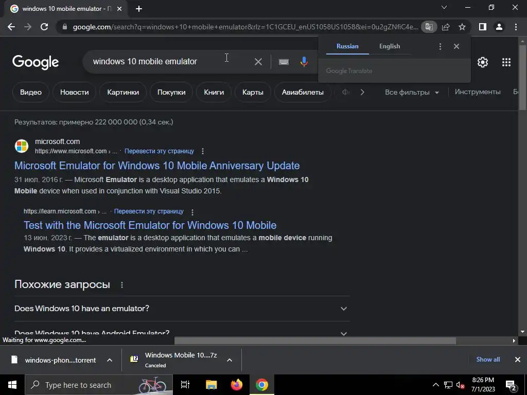Open tab search dropdown in title bar

pos(444,7)
